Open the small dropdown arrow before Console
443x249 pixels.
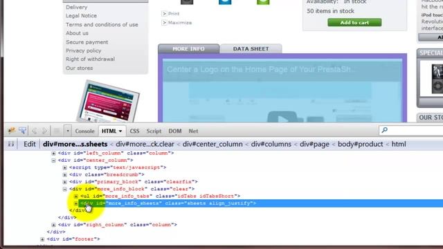(68, 131)
